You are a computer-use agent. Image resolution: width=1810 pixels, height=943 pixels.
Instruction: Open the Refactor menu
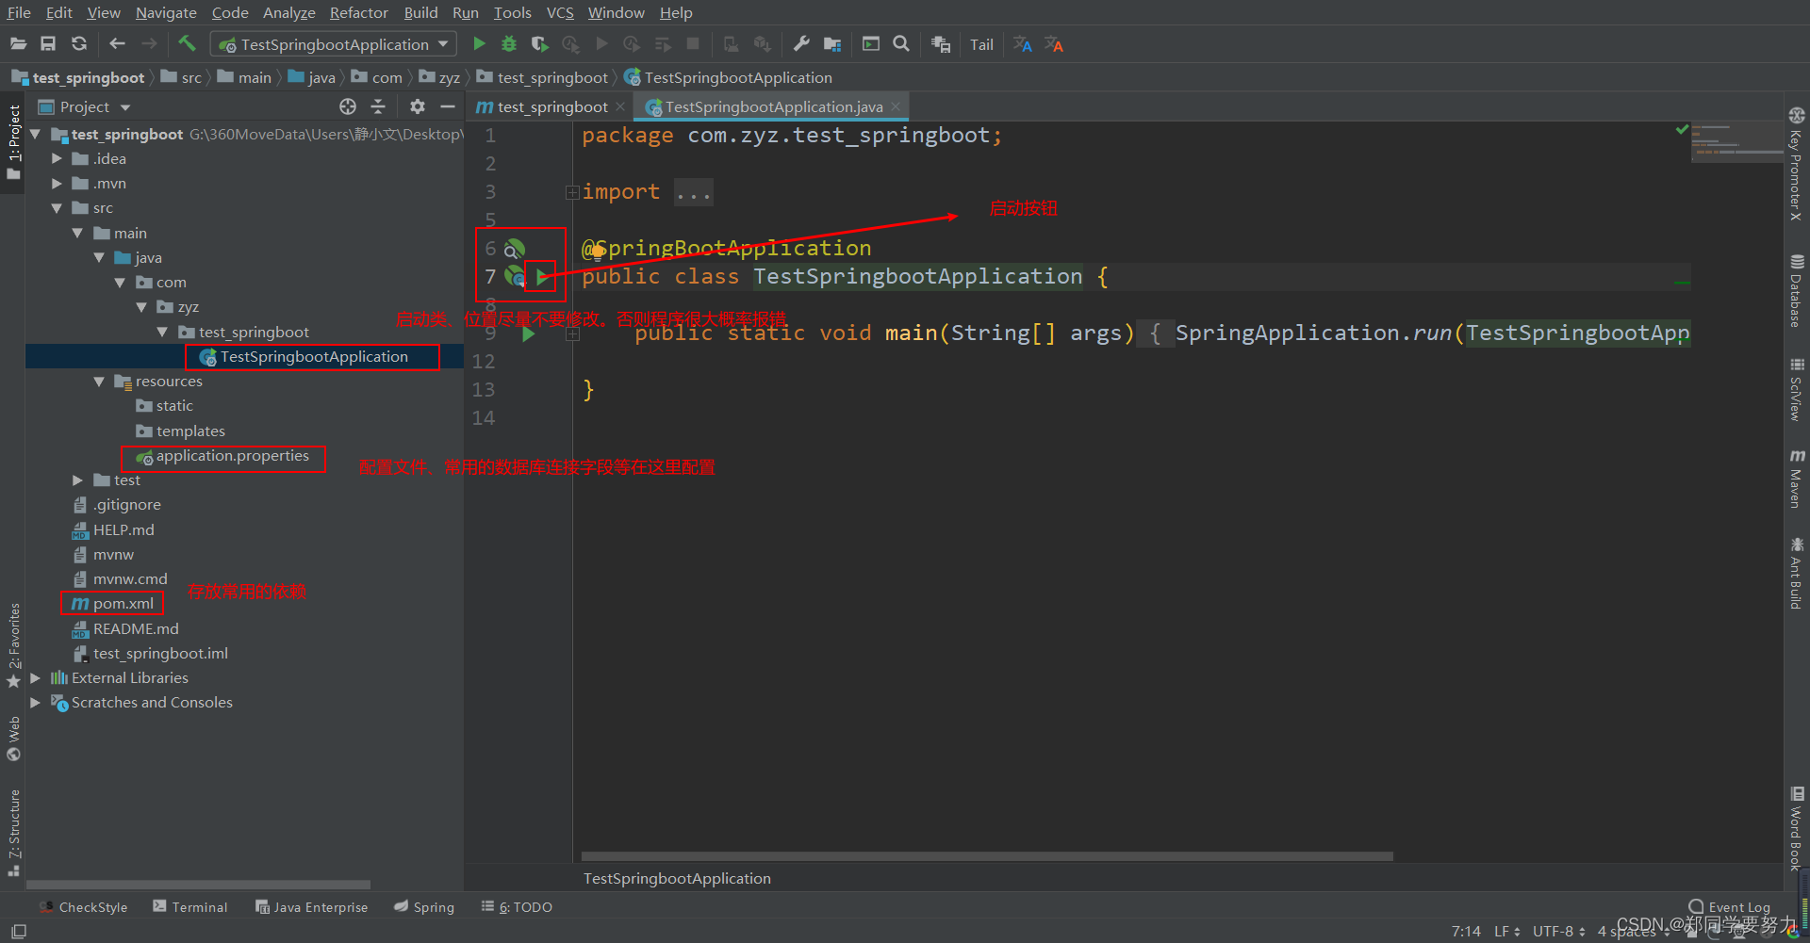358,12
